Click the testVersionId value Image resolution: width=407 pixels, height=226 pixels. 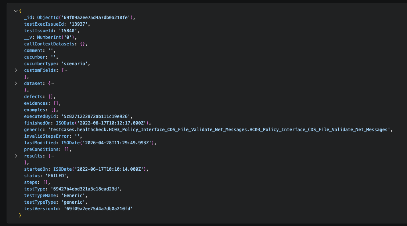(x=98, y=208)
